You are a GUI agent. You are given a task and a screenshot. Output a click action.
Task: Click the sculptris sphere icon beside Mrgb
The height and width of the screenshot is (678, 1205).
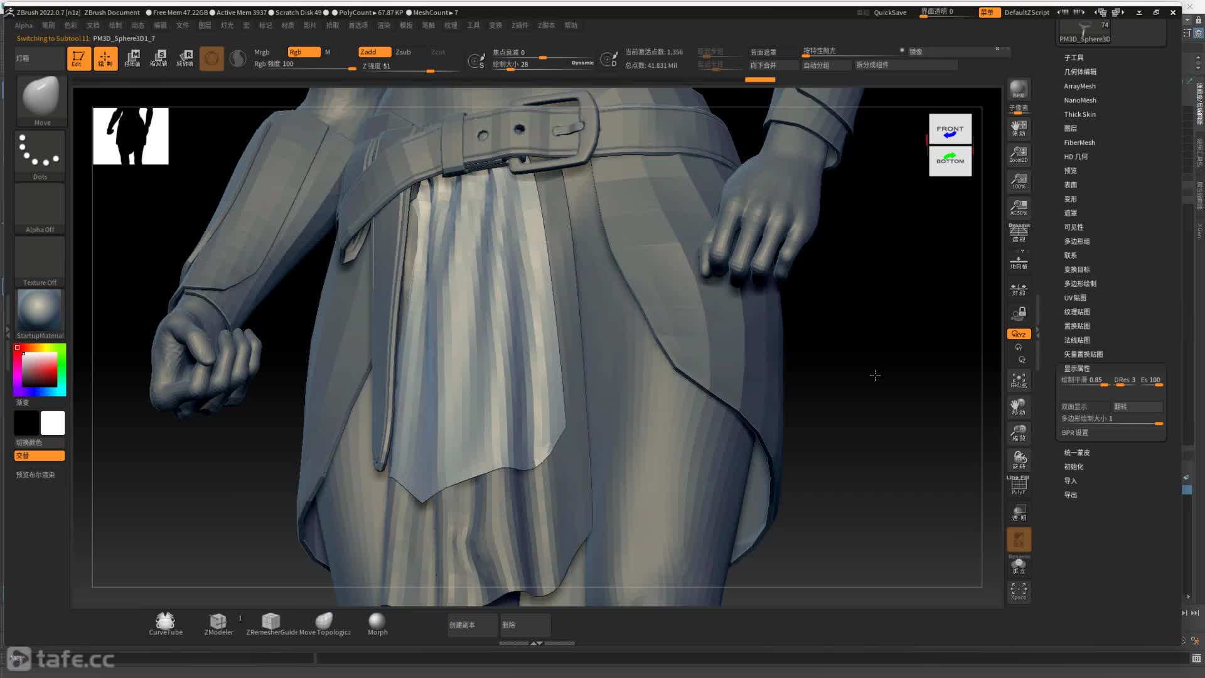[x=238, y=58]
